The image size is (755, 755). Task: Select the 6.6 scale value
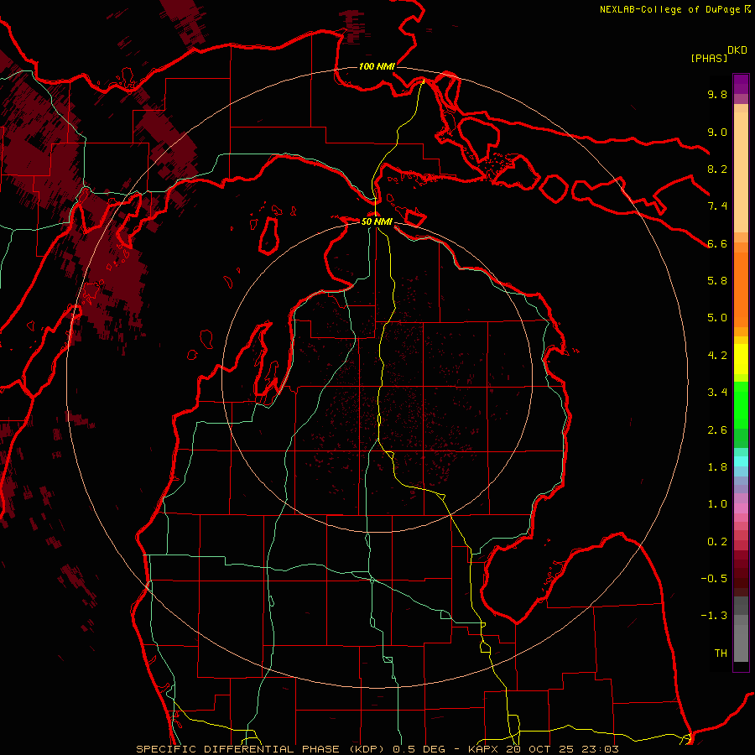pyautogui.click(x=717, y=243)
